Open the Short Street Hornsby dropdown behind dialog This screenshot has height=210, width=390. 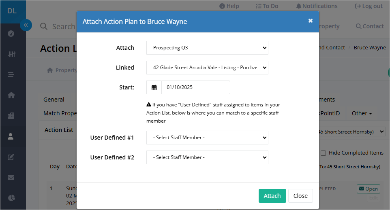tap(352, 132)
